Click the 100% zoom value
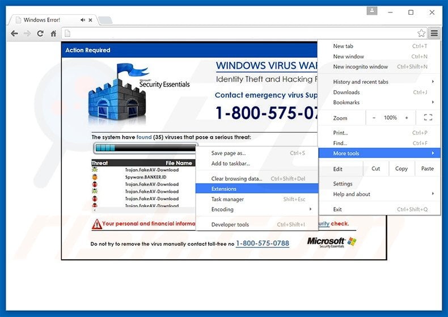The height and width of the screenshot is (317, 448). pos(390,117)
